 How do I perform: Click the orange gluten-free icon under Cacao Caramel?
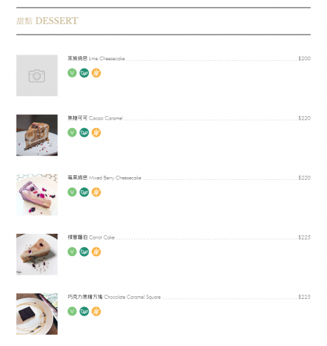(x=96, y=133)
